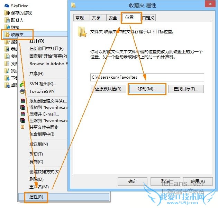Choose 打开(O) from the context menu
The height and width of the screenshot is (208, 218).
tap(37, 41)
